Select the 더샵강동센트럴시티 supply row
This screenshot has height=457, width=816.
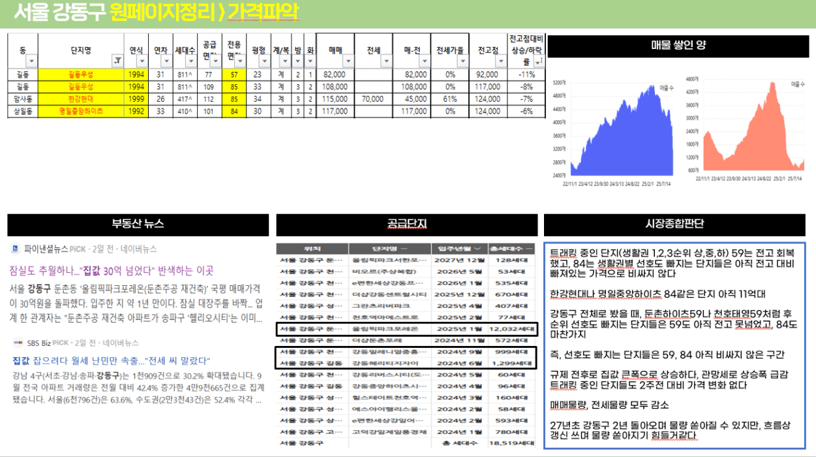[x=407, y=294]
